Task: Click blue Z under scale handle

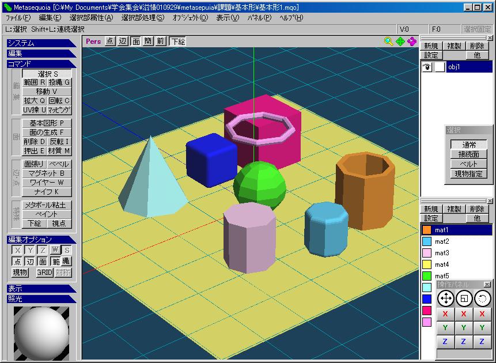Action: coord(464,342)
